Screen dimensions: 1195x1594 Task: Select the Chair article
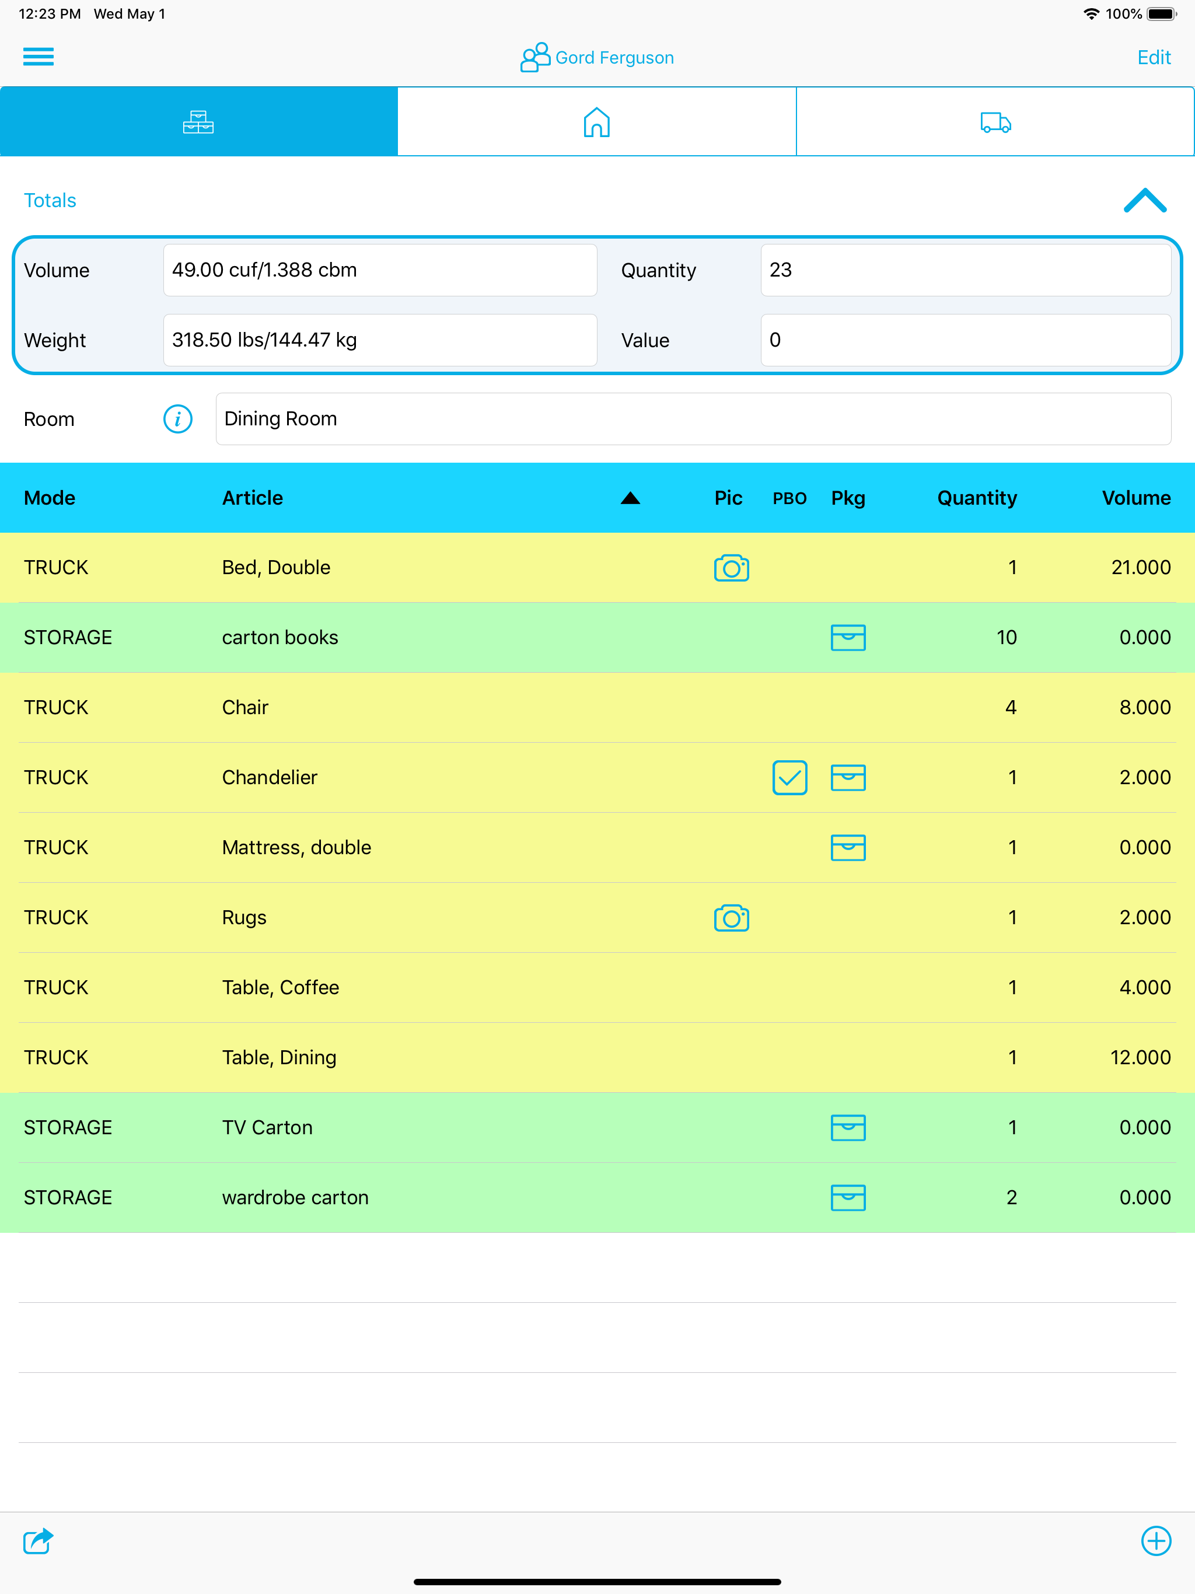click(x=245, y=708)
